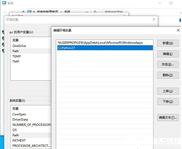Select TEMP user variable
The width and height of the screenshot is (182, 149).
click(x=31, y=56)
